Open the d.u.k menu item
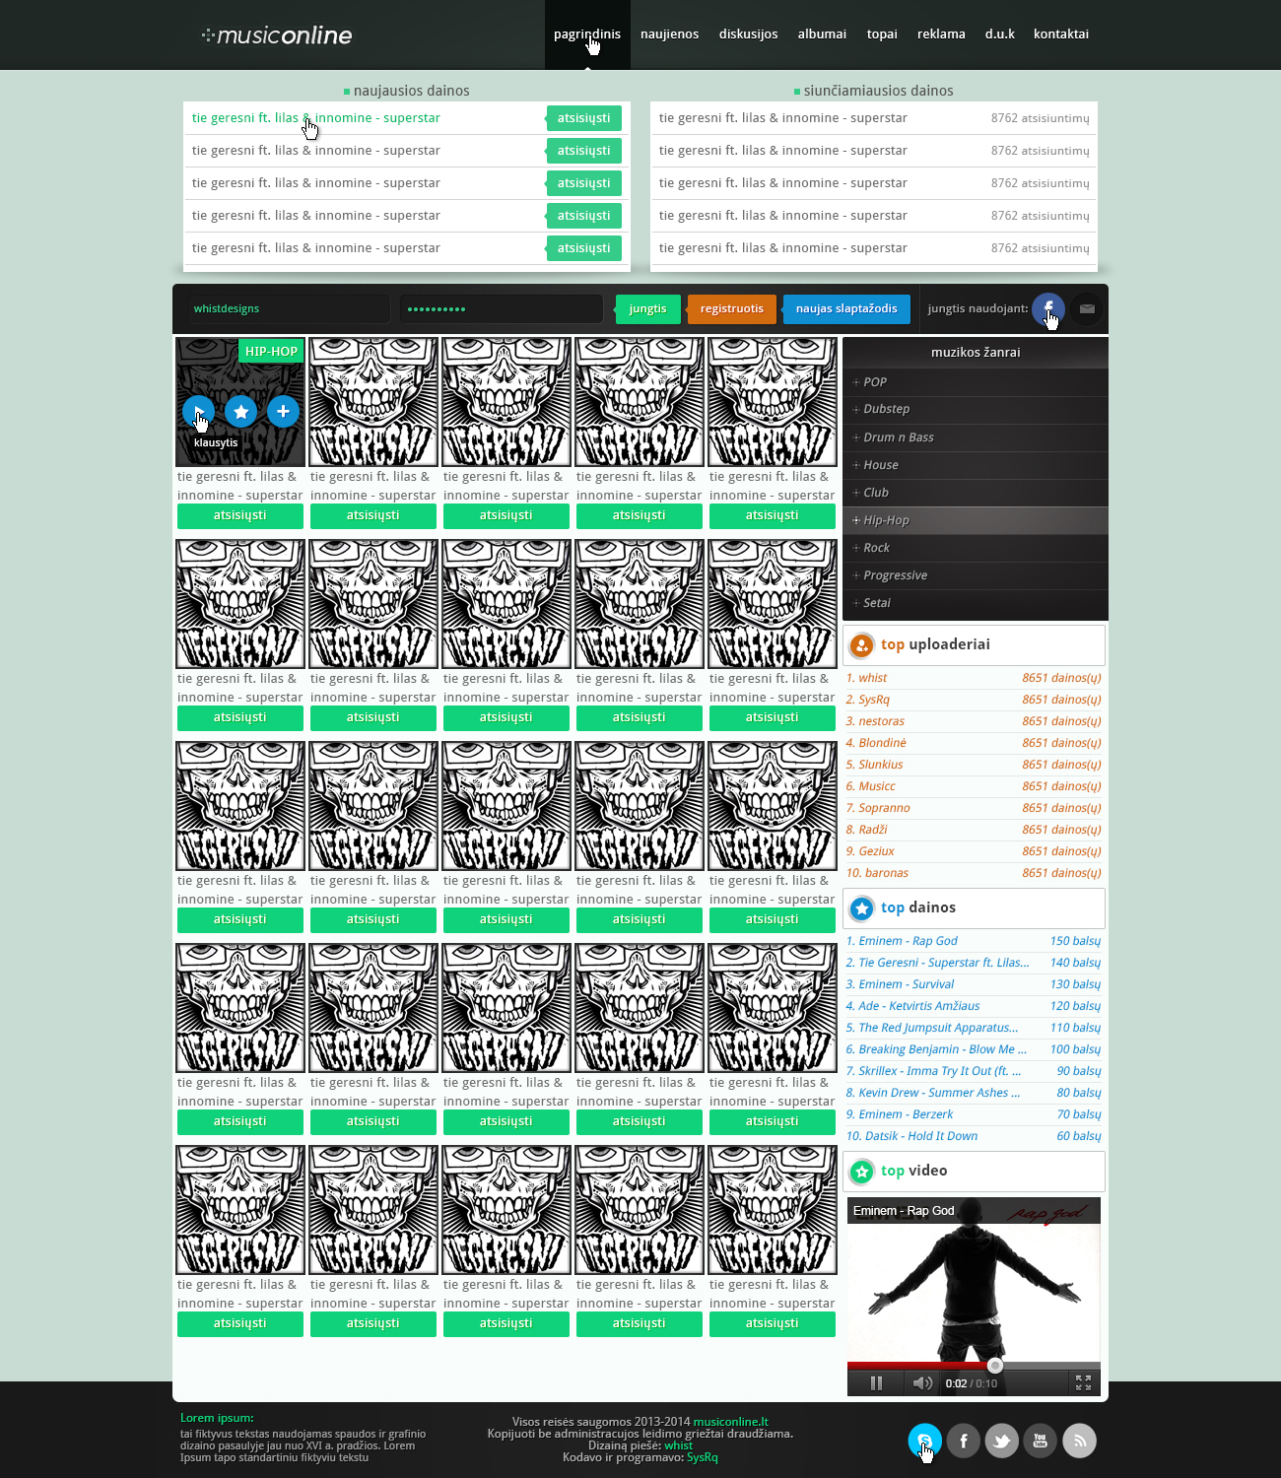The image size is (1281, 1478). point(999,34)
